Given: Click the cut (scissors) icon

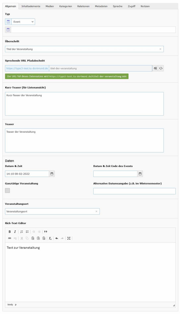Looking at the screenshot, I should (x=22, y=238).
